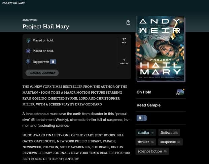Open the Reading Journey button

42,73
